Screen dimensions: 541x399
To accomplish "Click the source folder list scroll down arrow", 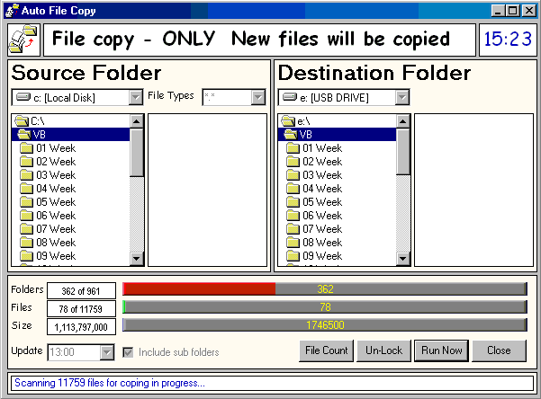I will pos(137,260).
